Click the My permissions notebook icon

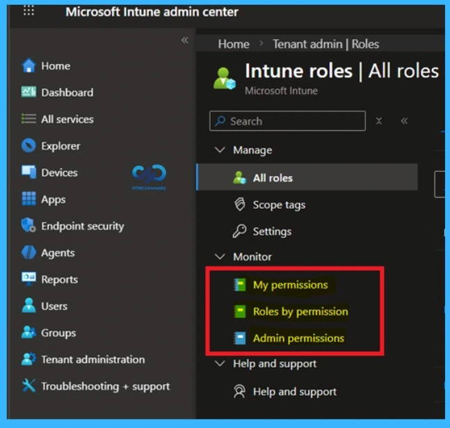[x=239, y=285]
